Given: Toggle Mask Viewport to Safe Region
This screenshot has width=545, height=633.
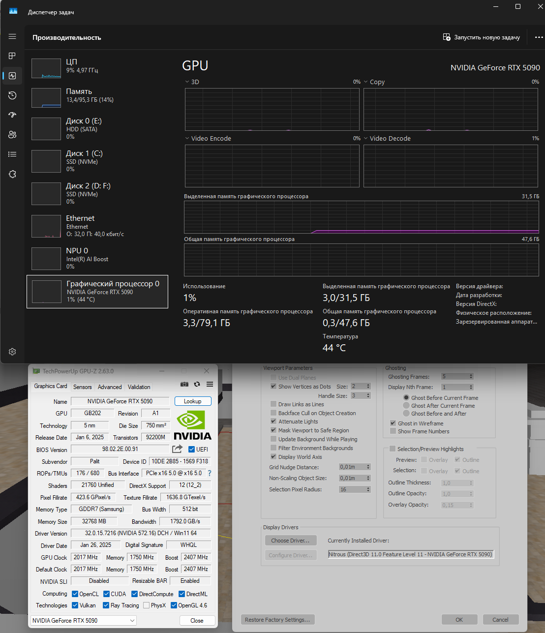Looking at the screenshot, I should [273, 430].
